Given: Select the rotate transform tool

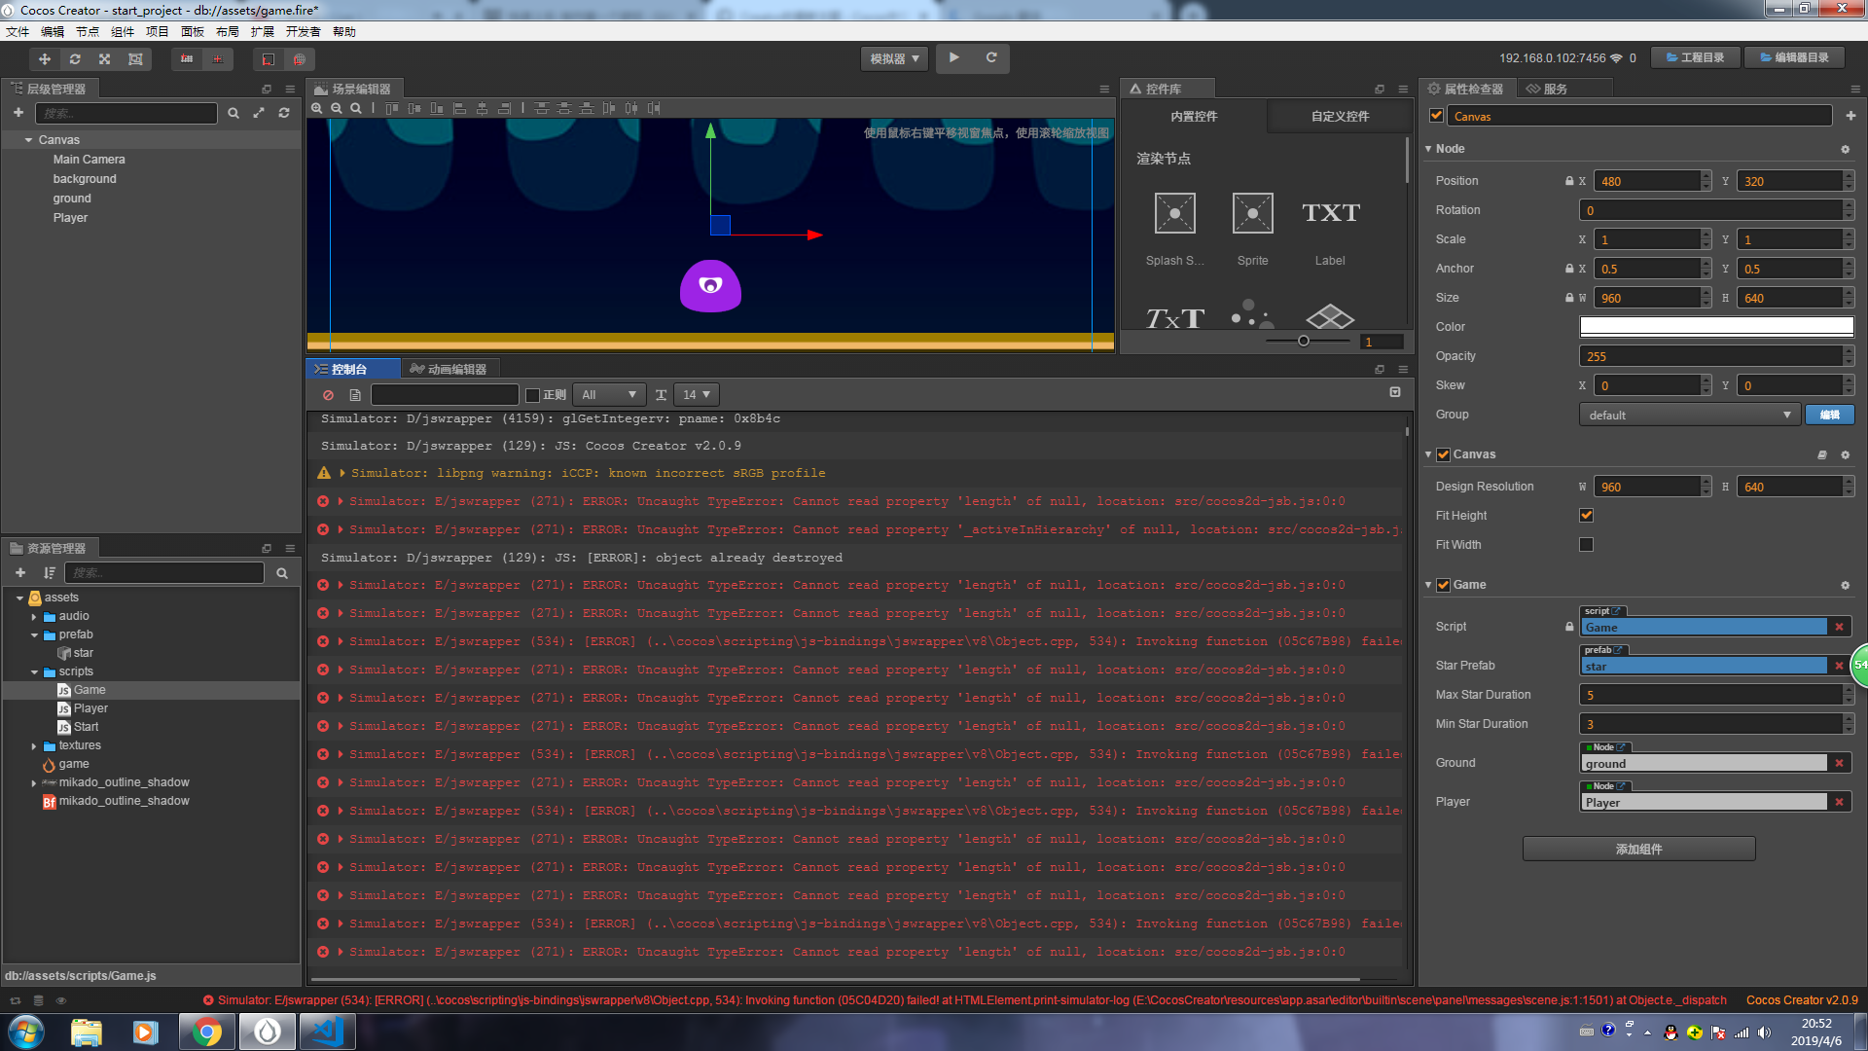Looking at the screenshot, I should tap(75, 59).
